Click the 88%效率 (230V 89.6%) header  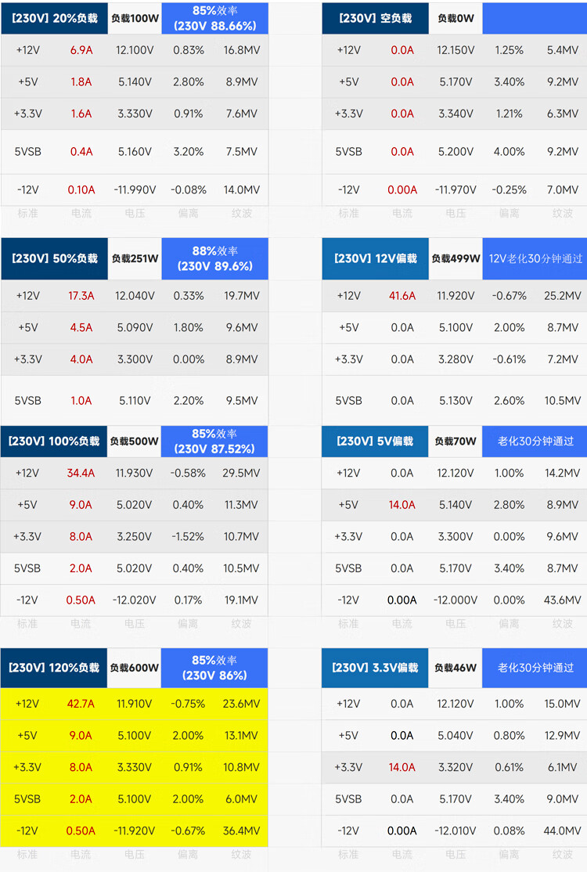(214, 258)
